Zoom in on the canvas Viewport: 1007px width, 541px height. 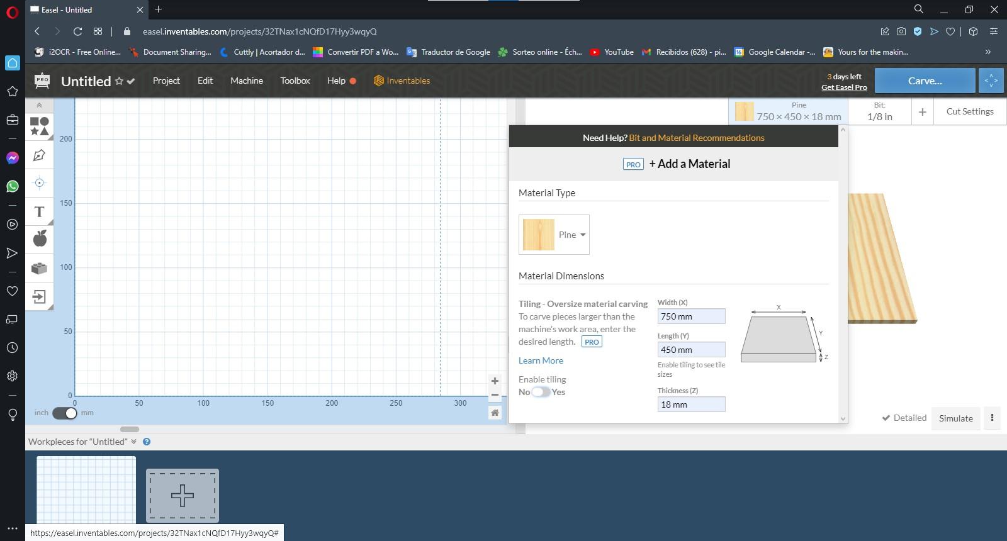[495, 381]
